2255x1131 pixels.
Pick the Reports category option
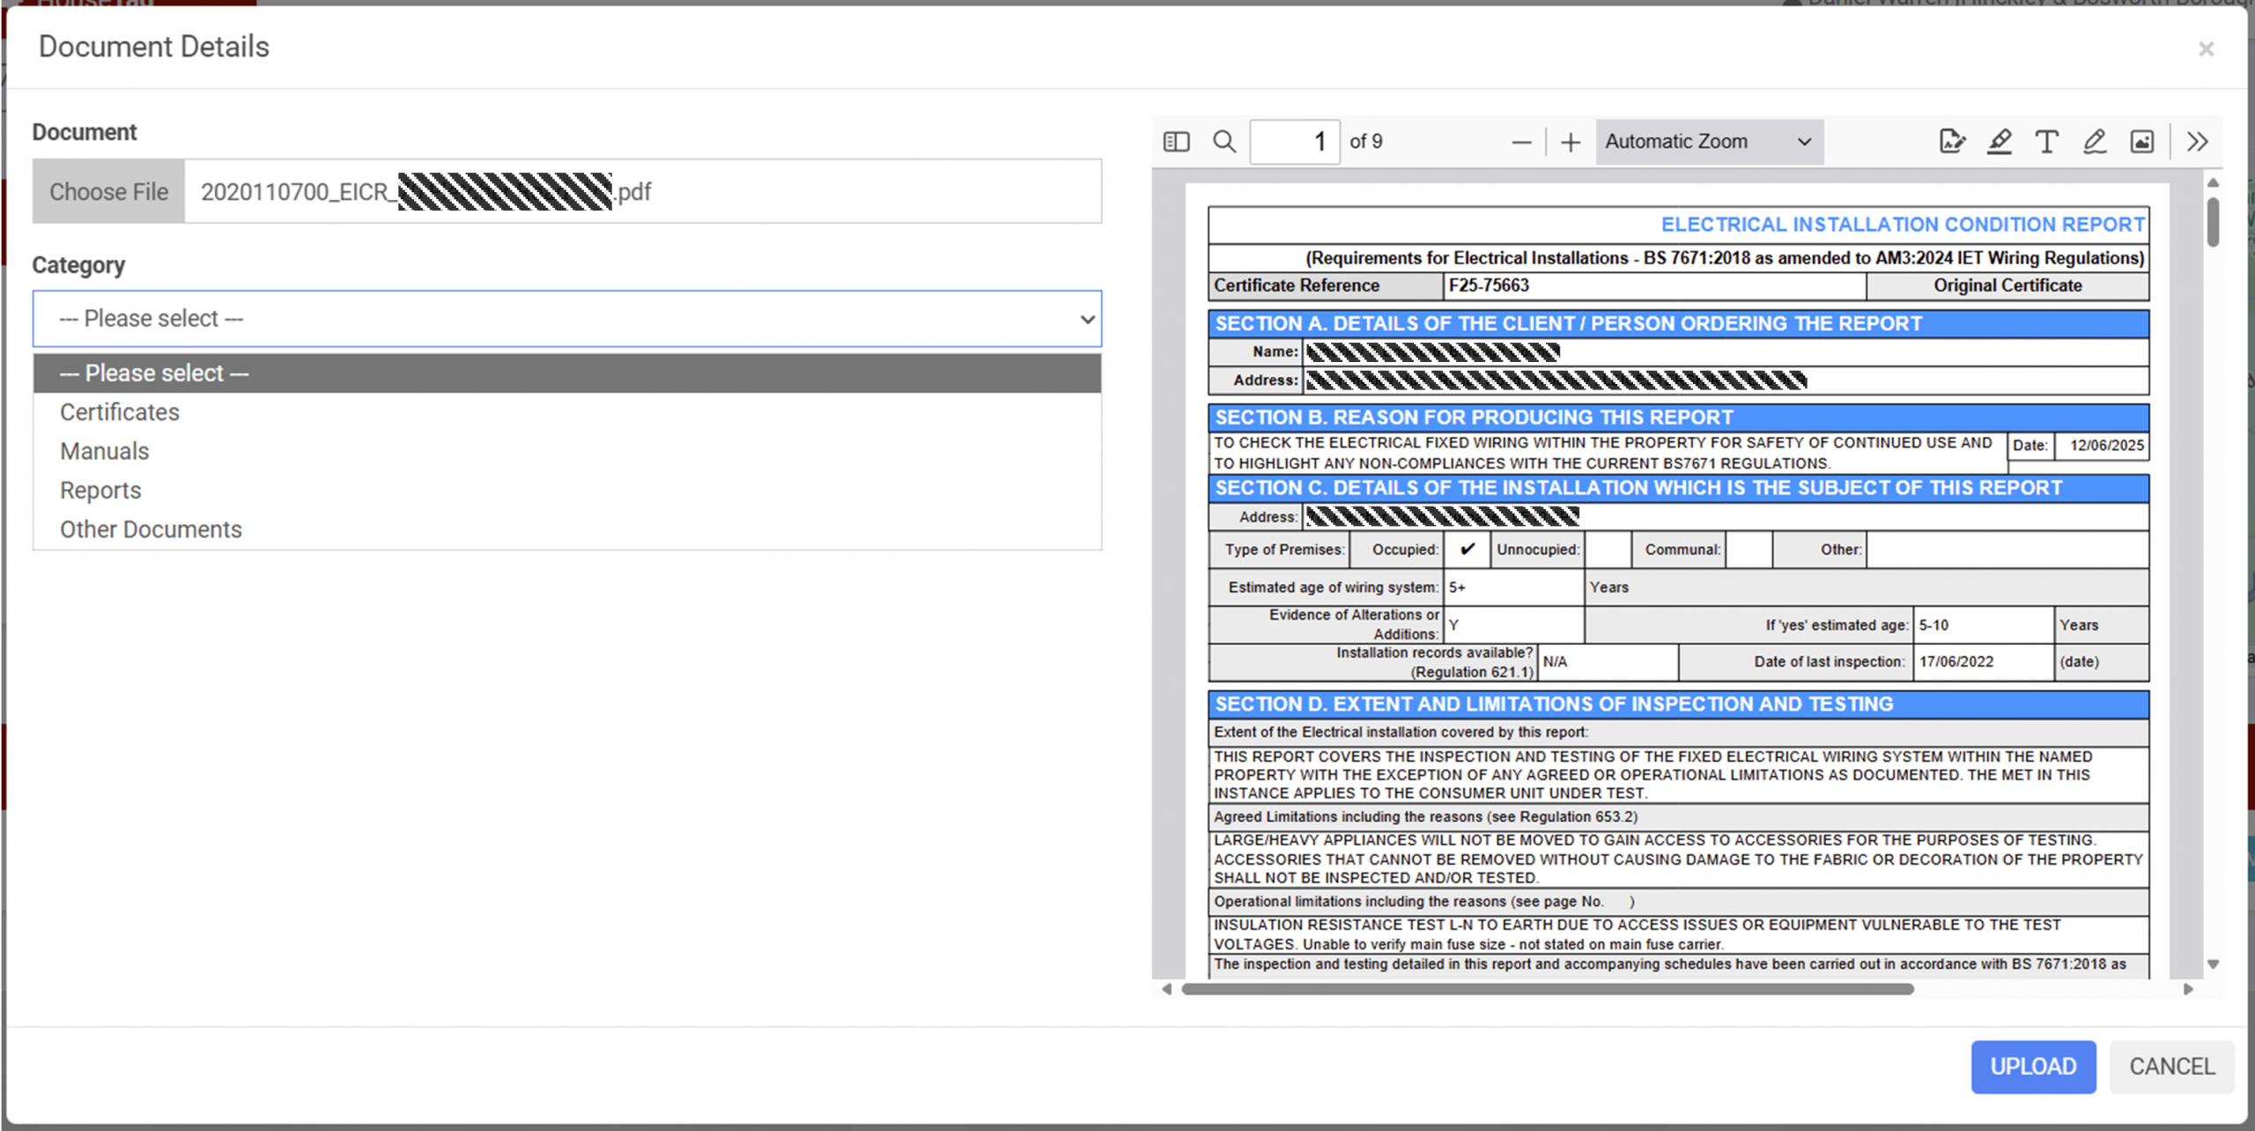(x=100, y=491)
